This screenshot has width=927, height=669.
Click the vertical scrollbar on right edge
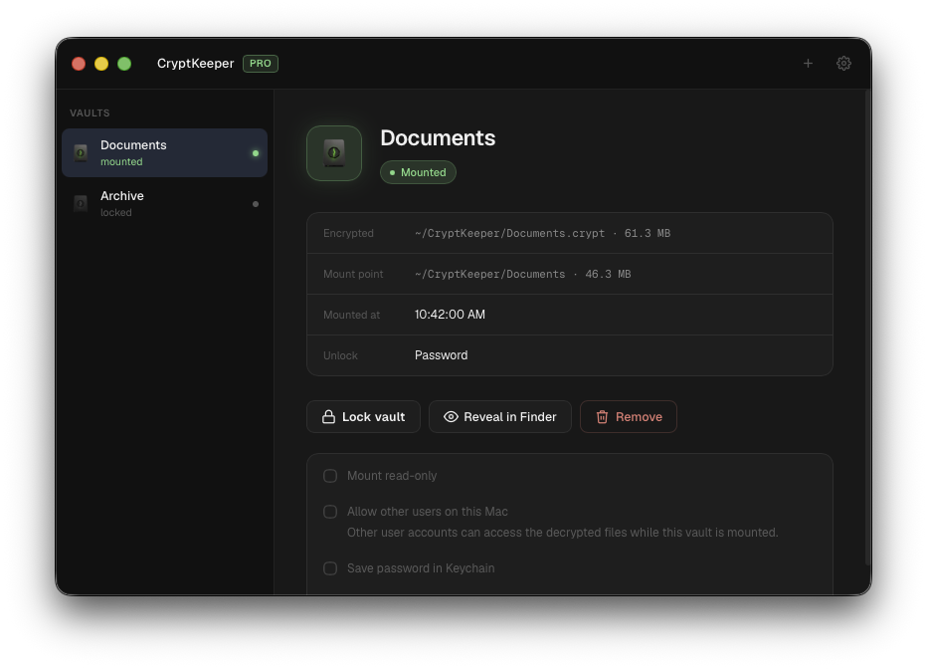(867, 329)
